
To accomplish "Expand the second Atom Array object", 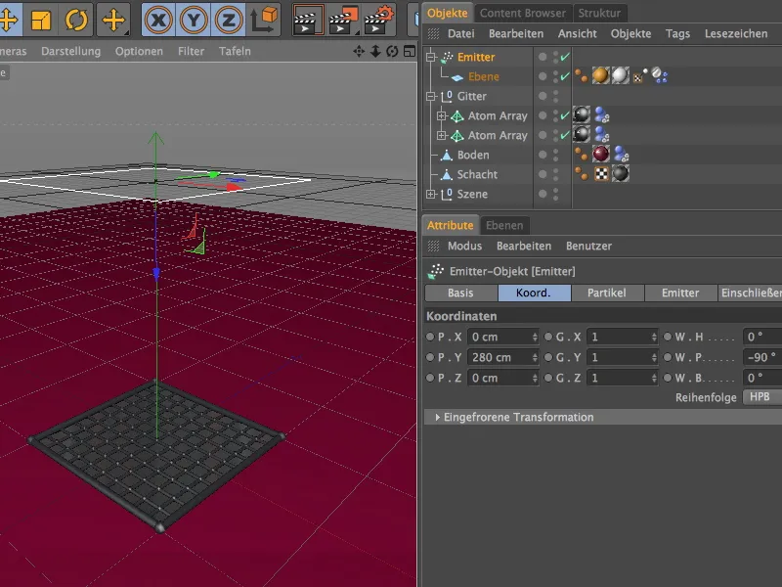I will point(442,135).
